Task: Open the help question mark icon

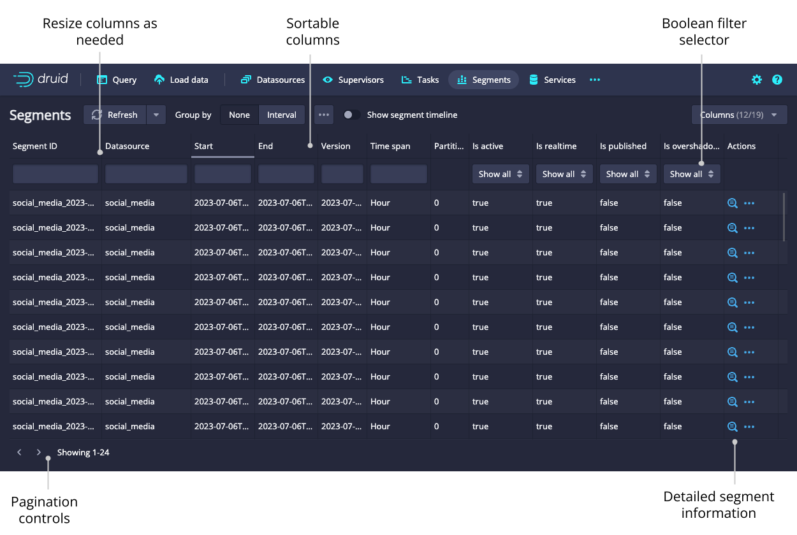Action: click(777, 80)
